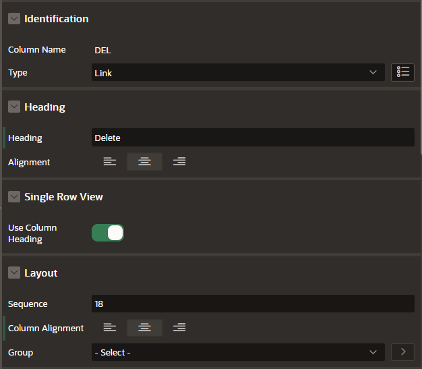Go to Group via arrow button
422x369 pixels.
click(402, 351)
